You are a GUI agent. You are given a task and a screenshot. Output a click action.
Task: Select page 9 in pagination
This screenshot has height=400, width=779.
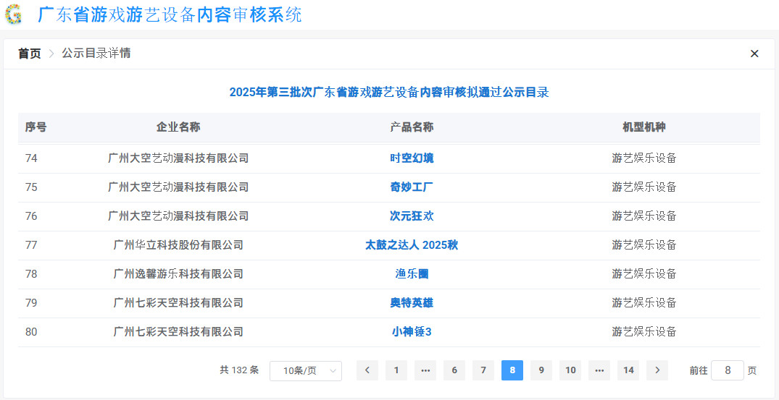click(541, 370)
